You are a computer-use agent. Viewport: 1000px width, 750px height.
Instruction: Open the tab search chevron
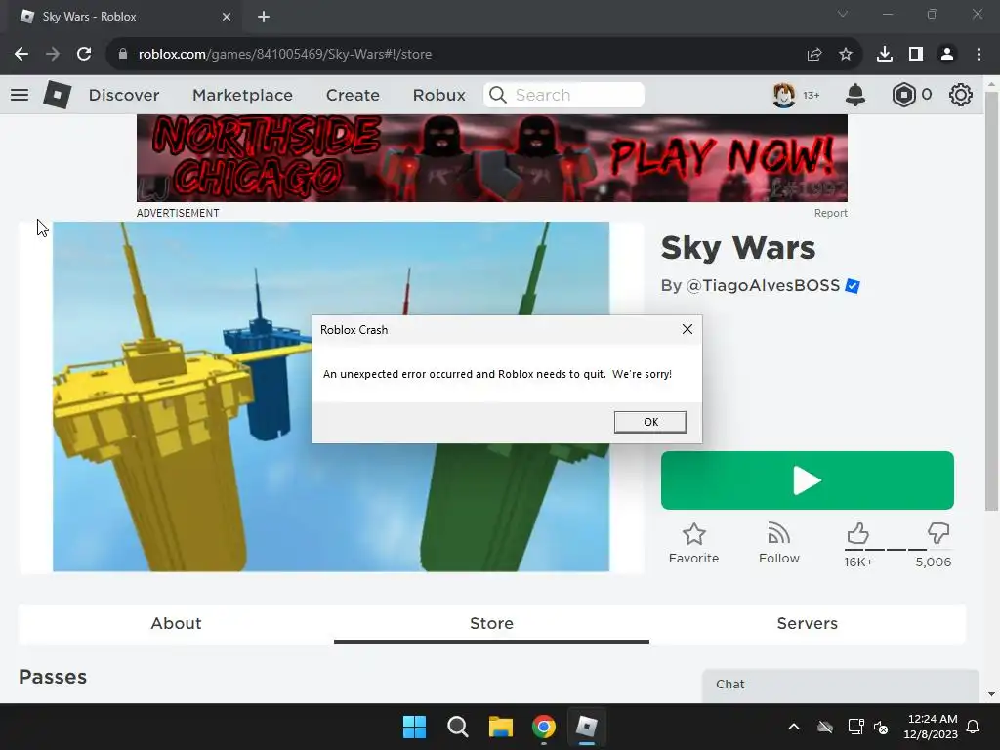pos(843,14)
